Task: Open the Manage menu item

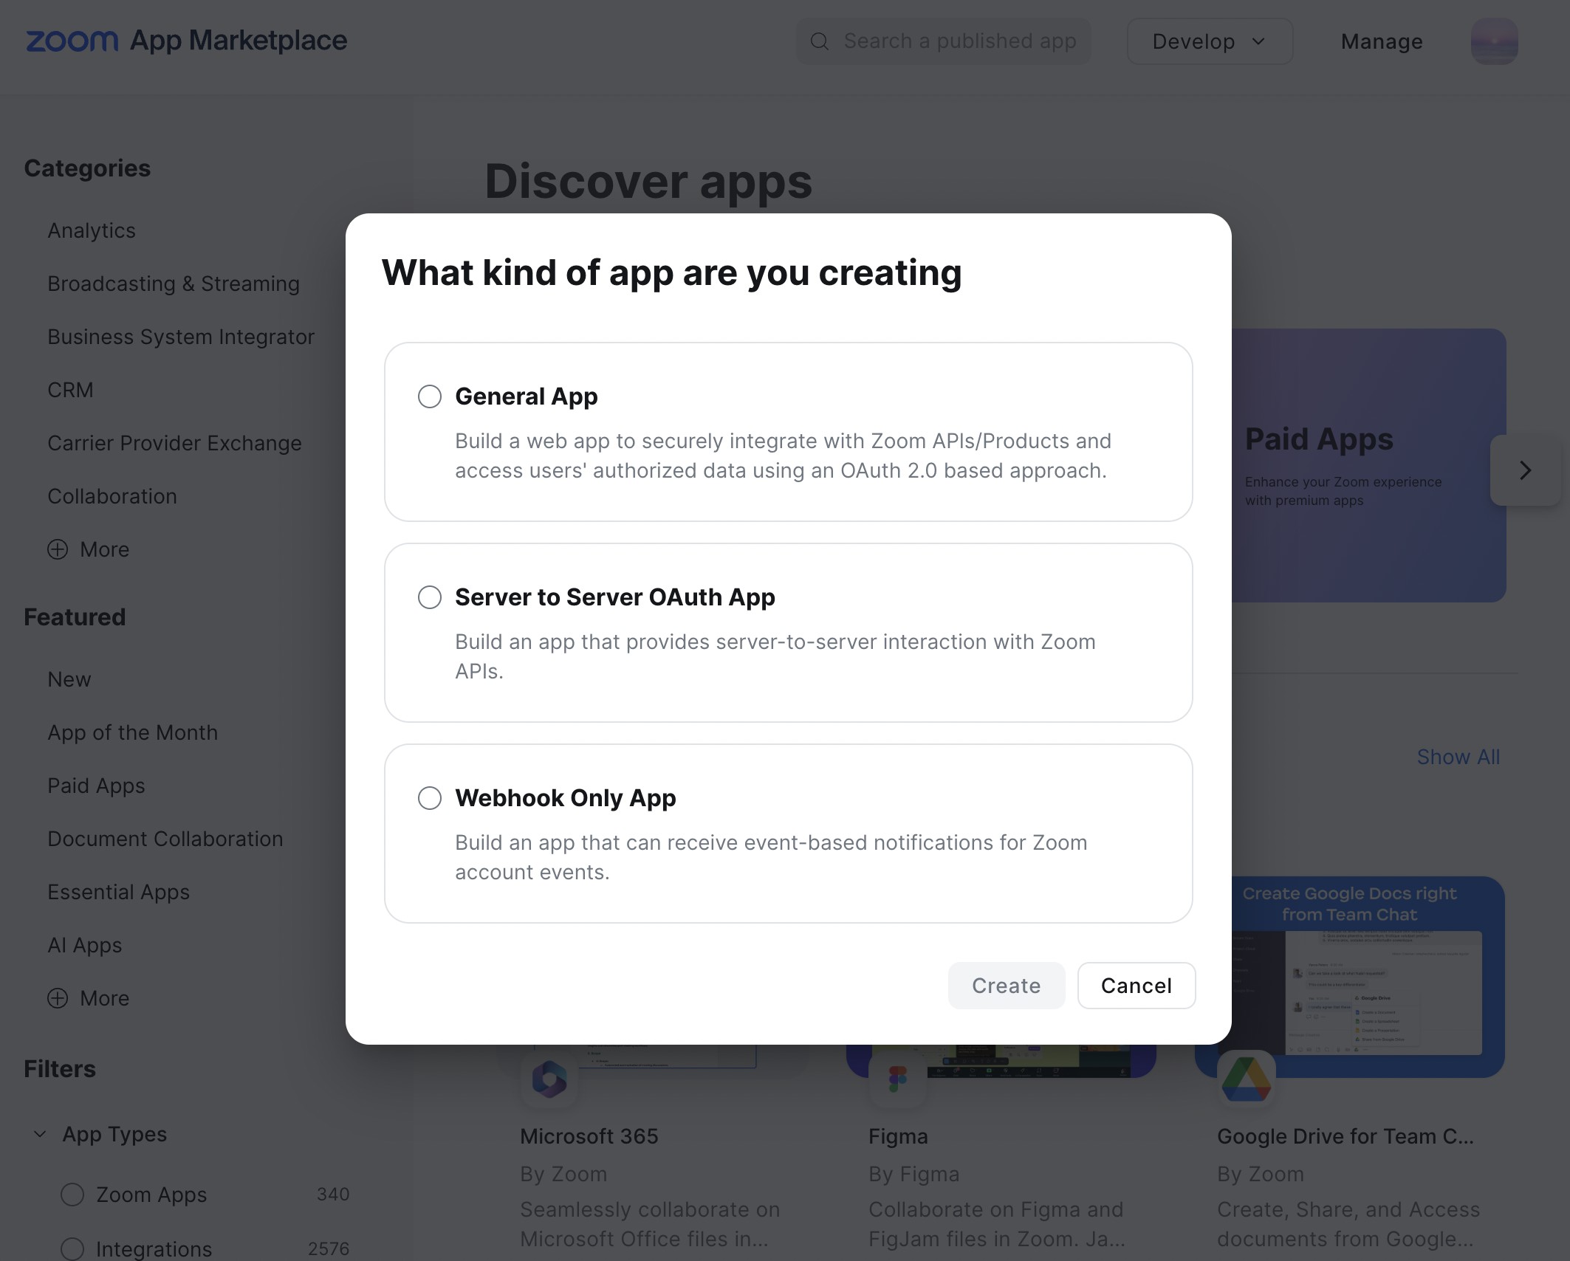Action: coord(1382,41)
